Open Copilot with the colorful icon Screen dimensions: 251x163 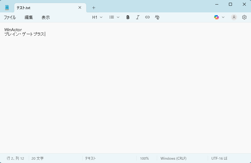pos(216,17)
